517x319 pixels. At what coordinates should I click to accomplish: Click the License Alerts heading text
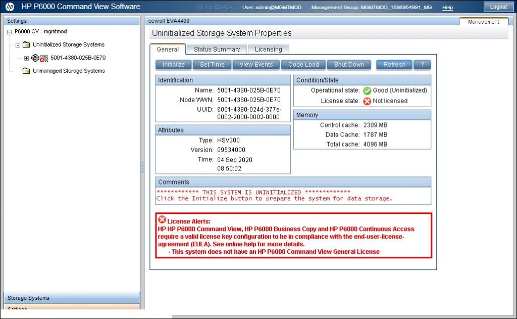coord(189,221)
